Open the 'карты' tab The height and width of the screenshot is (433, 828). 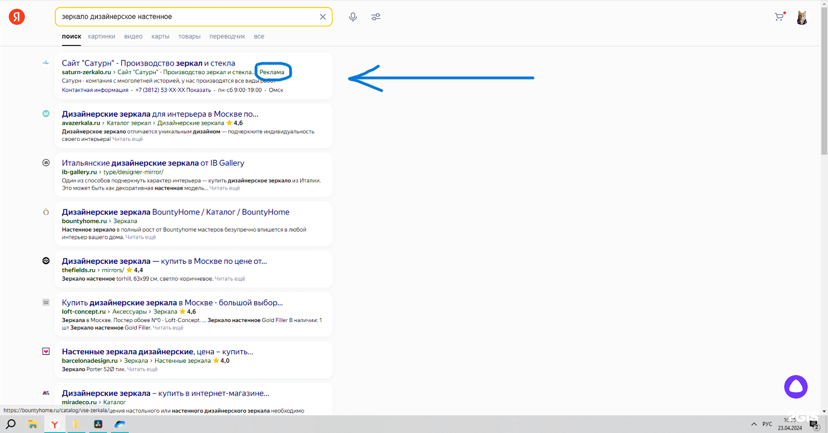160,36
